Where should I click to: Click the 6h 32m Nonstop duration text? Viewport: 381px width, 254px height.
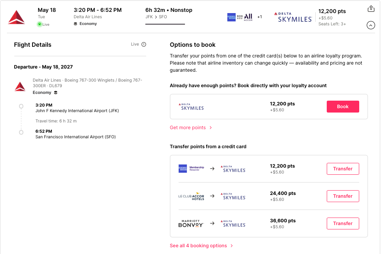[x=169, y=10]
